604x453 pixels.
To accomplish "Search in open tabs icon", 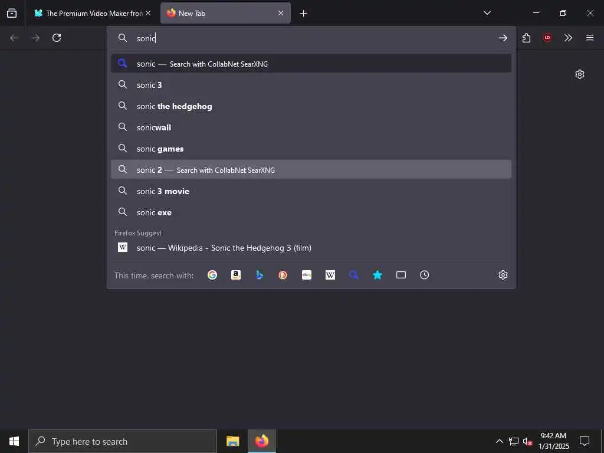I will pos(401,275).
